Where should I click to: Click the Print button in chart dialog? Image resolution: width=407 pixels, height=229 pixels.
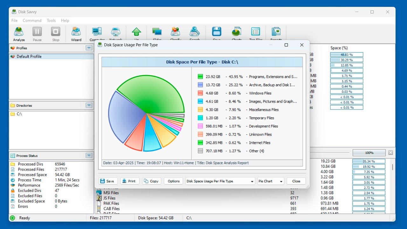(129, 181)
